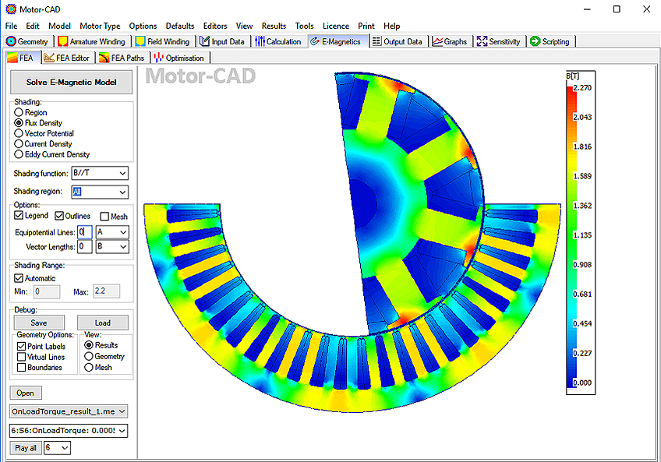The height and width of the screenshot is (462, 661).
Task: Expand the Shading region dropdown
Action: pos(122,192)
